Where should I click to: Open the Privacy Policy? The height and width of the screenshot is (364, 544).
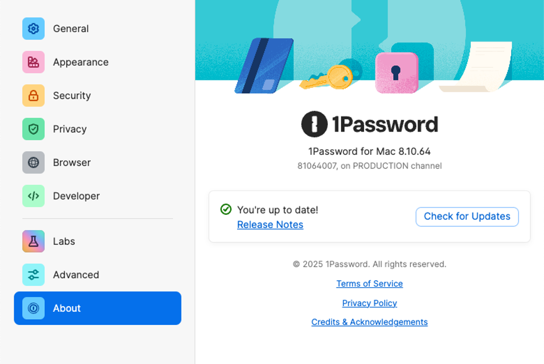pos(369,303)
